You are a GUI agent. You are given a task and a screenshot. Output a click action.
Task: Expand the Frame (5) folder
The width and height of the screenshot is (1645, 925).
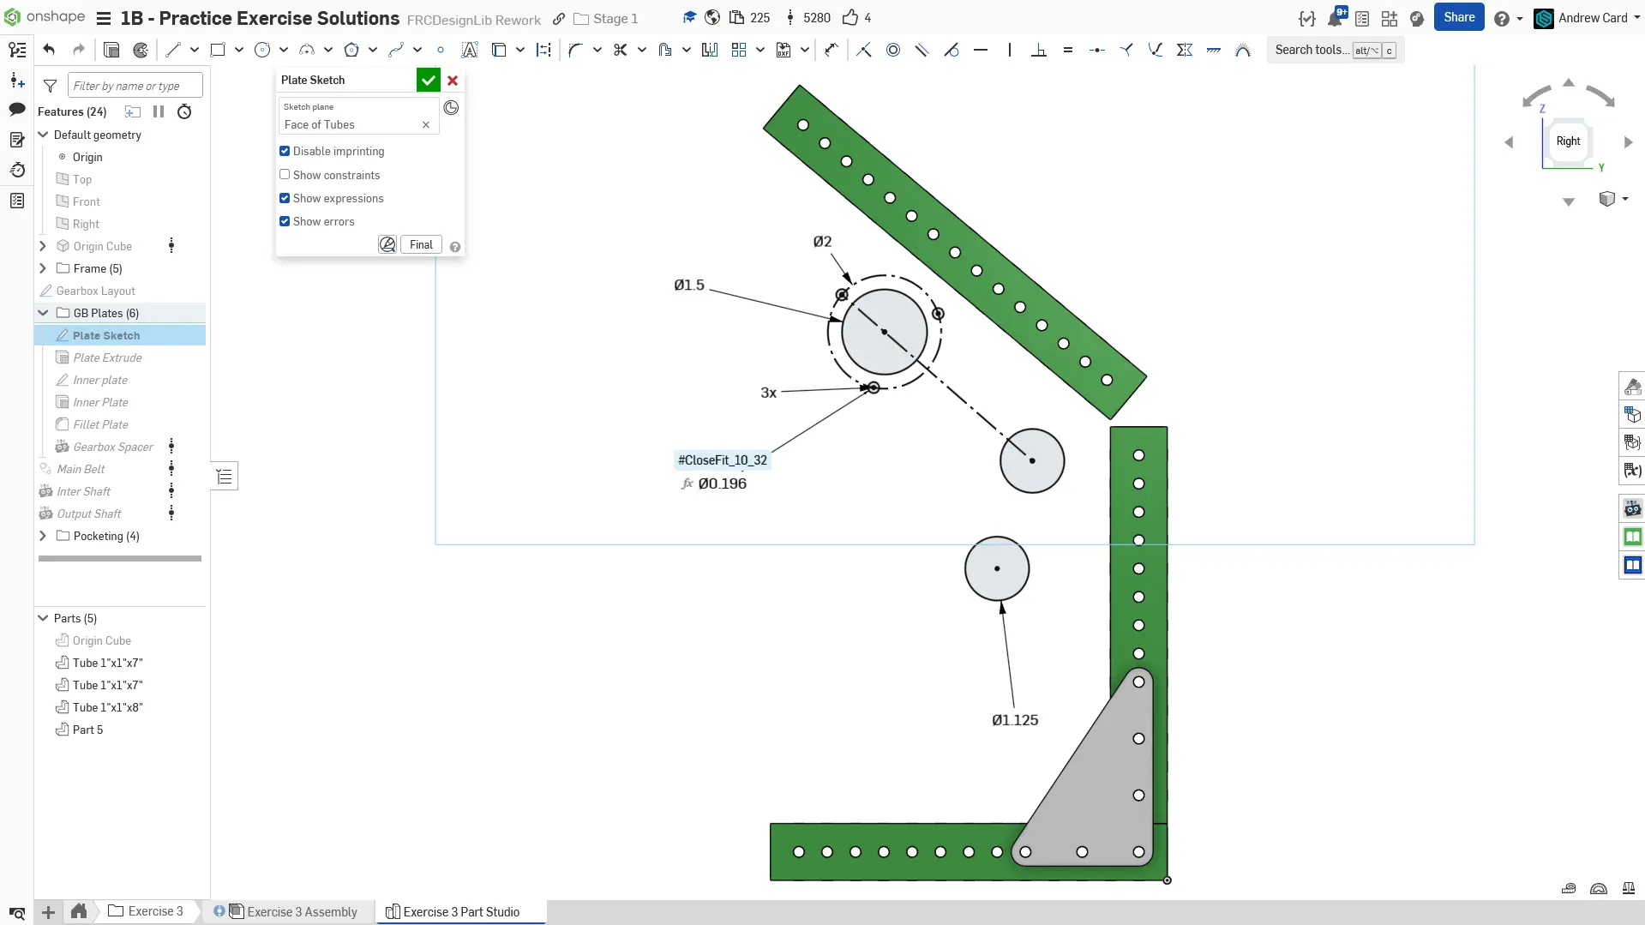point(43,268)
